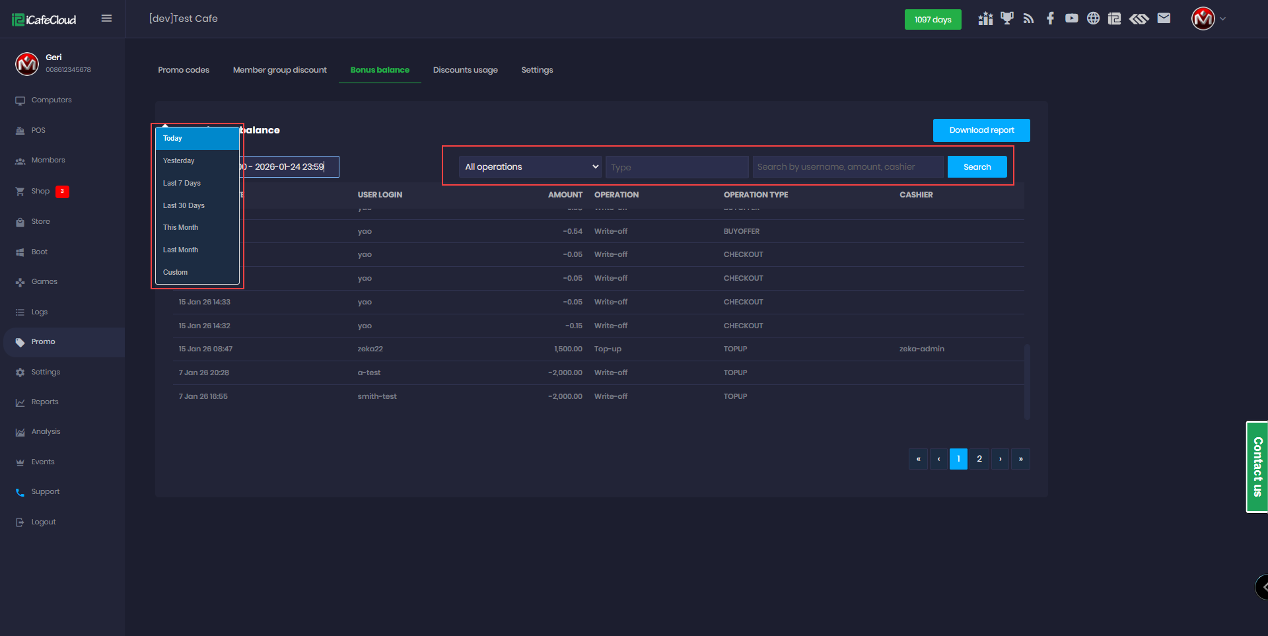Click the star ranking chart icon

coord(985,18)
